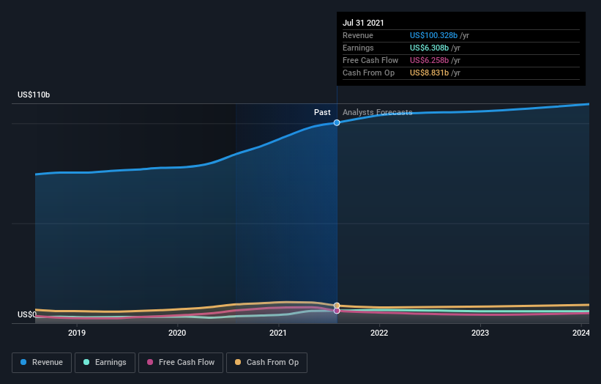Click the US$100.328b revenue value in tooltip

(x=433, y=35)
